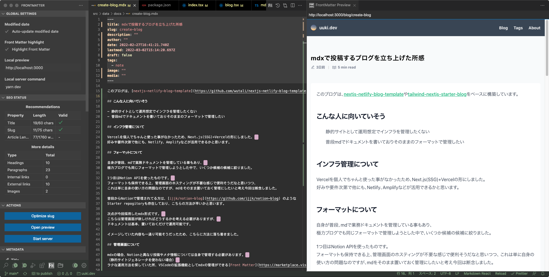The image size is (549, 277).
Task: Click errors and warnings count in status bar
Action: point(65,274)
